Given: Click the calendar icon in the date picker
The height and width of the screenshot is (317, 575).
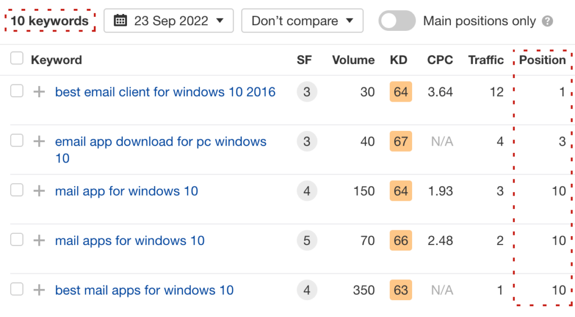Looking at the screenshot, I should (120, 21).
